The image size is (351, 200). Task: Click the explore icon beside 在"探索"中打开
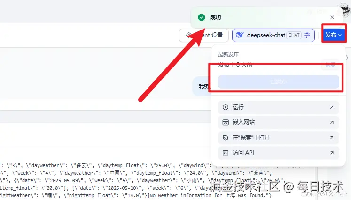point(226,138)
